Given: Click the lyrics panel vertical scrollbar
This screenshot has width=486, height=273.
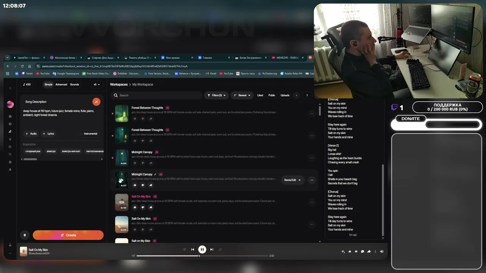Looking at the screenshot, I should tap(383, 200).
